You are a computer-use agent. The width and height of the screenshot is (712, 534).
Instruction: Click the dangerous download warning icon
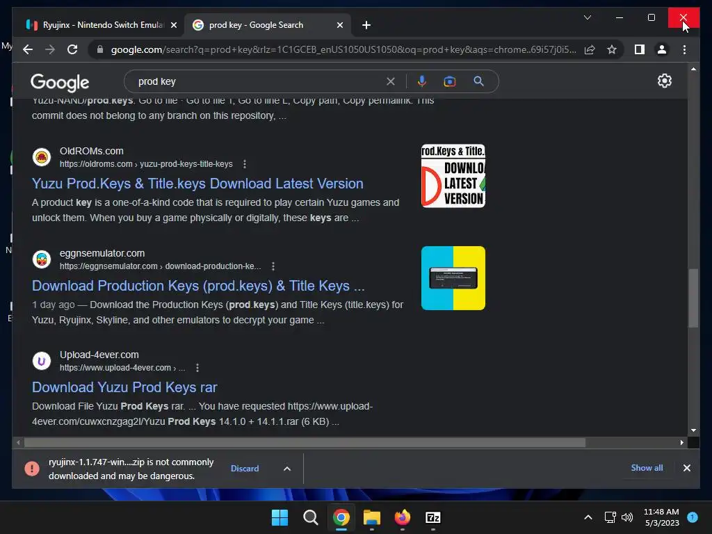(x=32, y=468)
